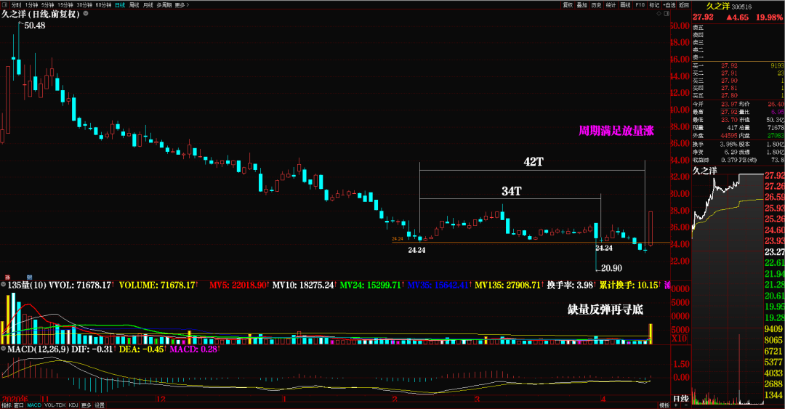Image resolution: width=785 pixels, height=409 pixels.
Task: Open 指标 indicator menu at bottom
Action: pyautogui.click(x=7, y=405)
